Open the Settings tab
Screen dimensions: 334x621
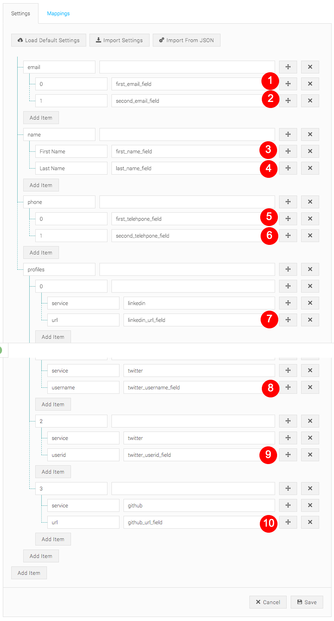tap(20, 13)
